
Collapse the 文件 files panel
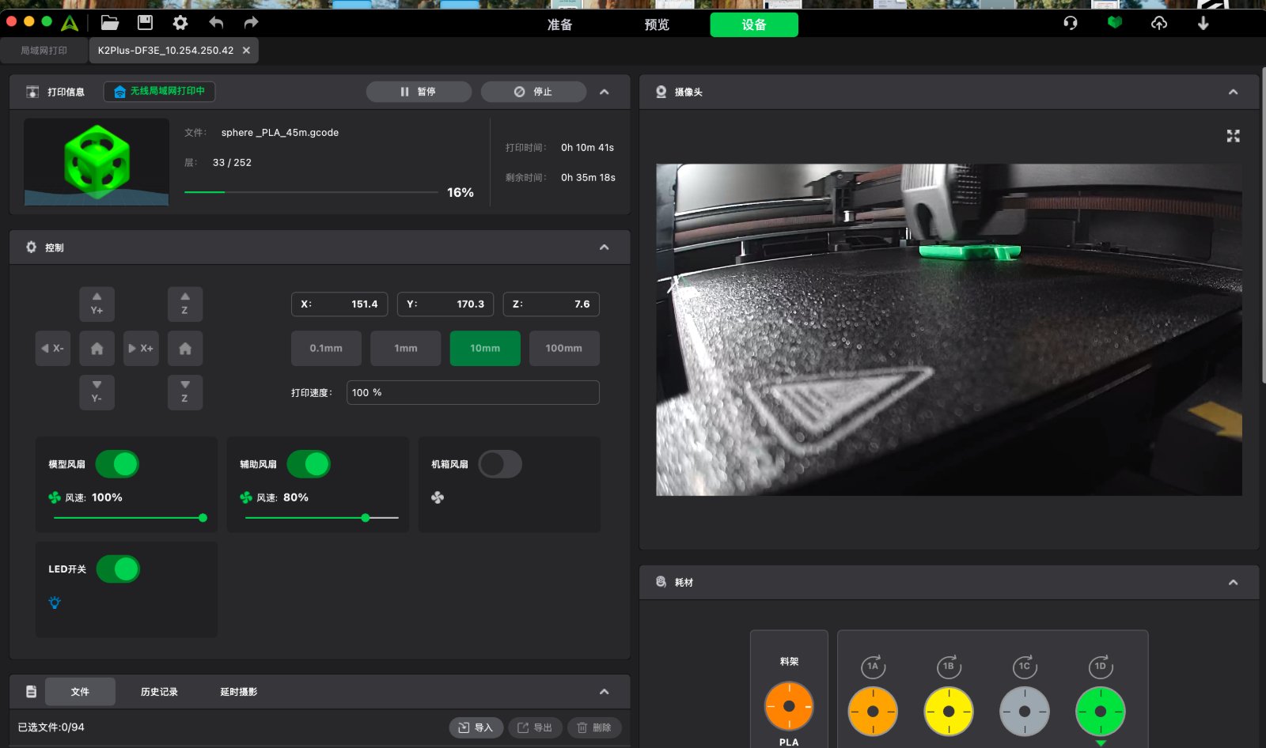(605, 692)
